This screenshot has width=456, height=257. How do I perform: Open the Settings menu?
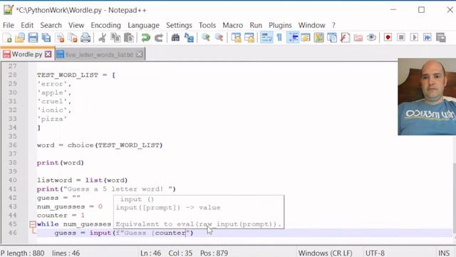[179, 26]
